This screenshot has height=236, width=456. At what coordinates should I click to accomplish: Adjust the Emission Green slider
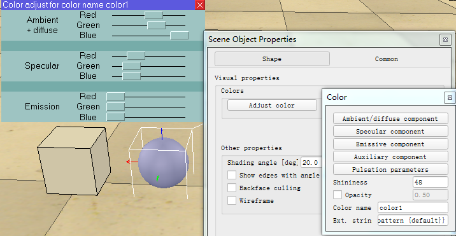coord(115,107)
